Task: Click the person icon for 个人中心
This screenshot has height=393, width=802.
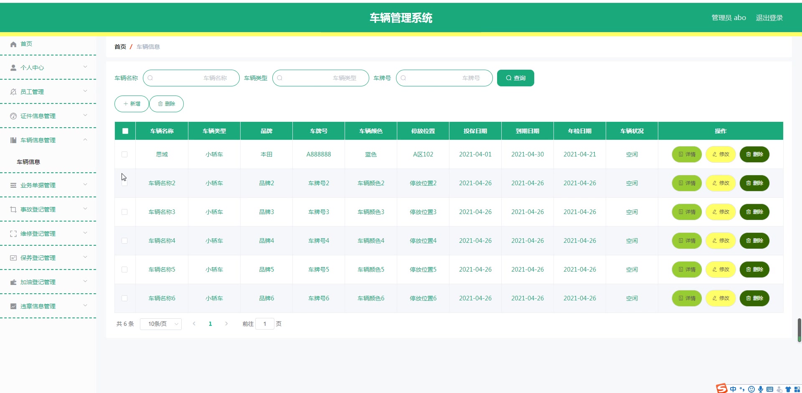Action: 13,68
